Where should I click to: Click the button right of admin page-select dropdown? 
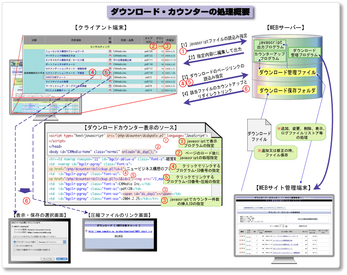point(286,226)
